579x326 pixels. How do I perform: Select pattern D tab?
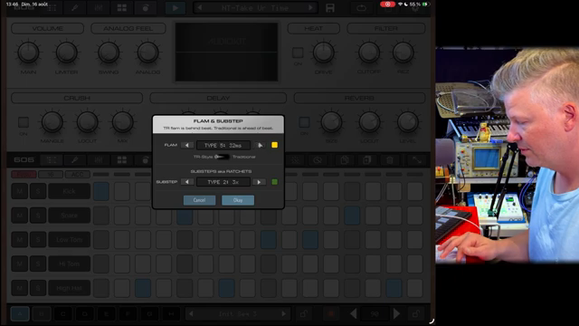[x=84, y=314]
